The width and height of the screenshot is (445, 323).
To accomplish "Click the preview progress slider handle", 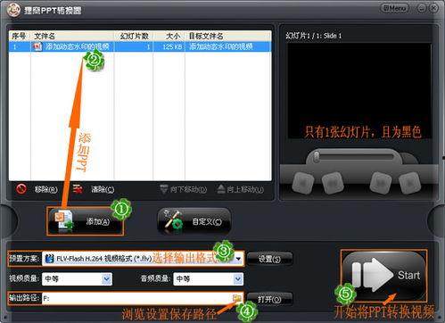I will point(317,156).
